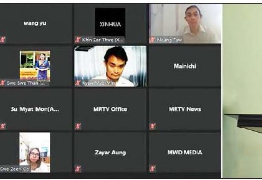Click muted mic icon beside Kyaw Mya Min
The image size is (262, 180).
tap(78, 83)
